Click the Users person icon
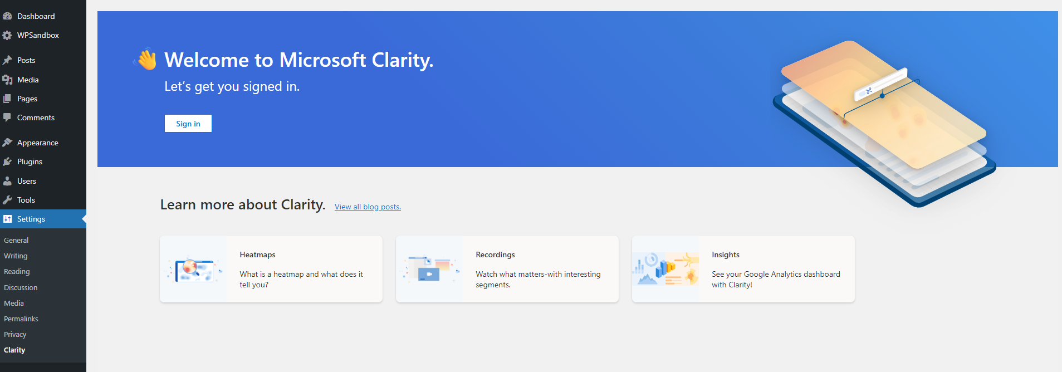 coord(7,181)
